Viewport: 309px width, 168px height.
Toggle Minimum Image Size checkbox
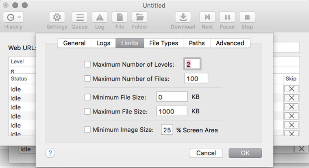tap(87, 130)
